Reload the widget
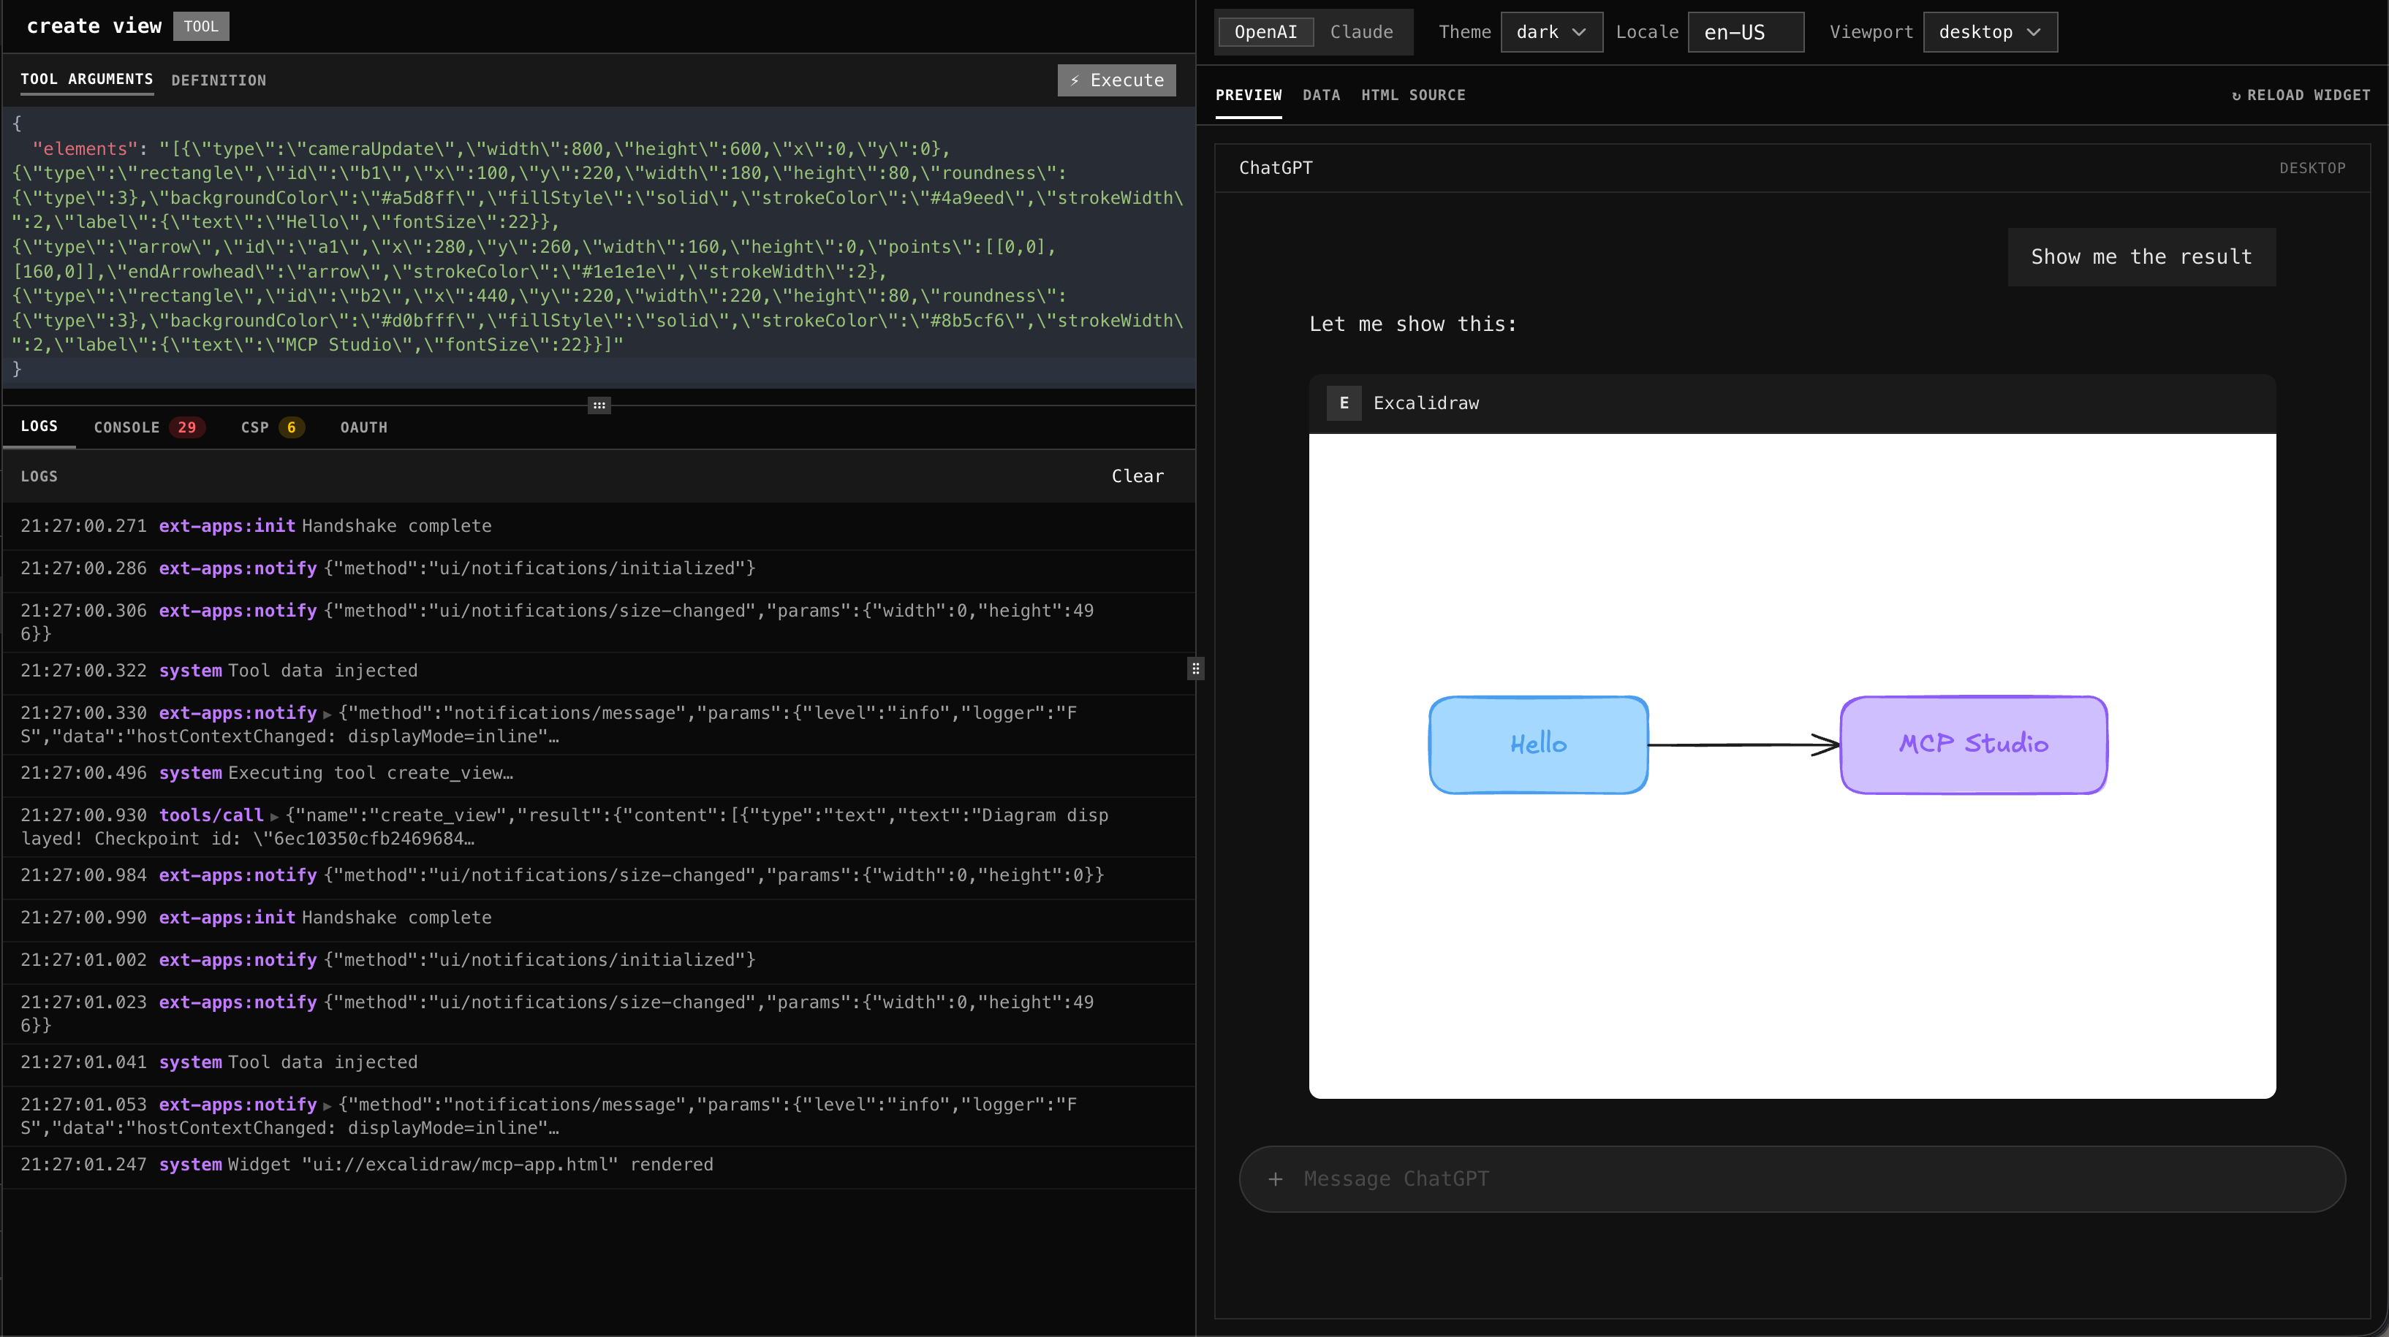 click(x=2300, y=96)
